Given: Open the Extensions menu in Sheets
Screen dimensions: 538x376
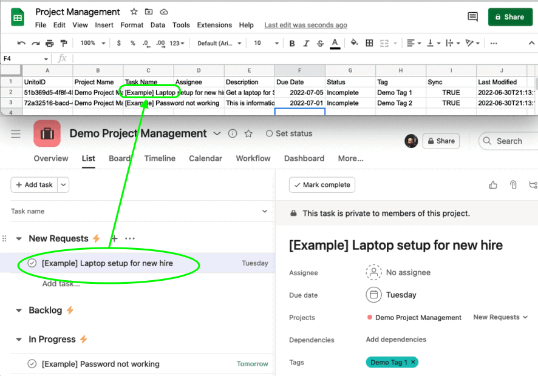Looking at the screenshot, I should click(x=214, y=25).
